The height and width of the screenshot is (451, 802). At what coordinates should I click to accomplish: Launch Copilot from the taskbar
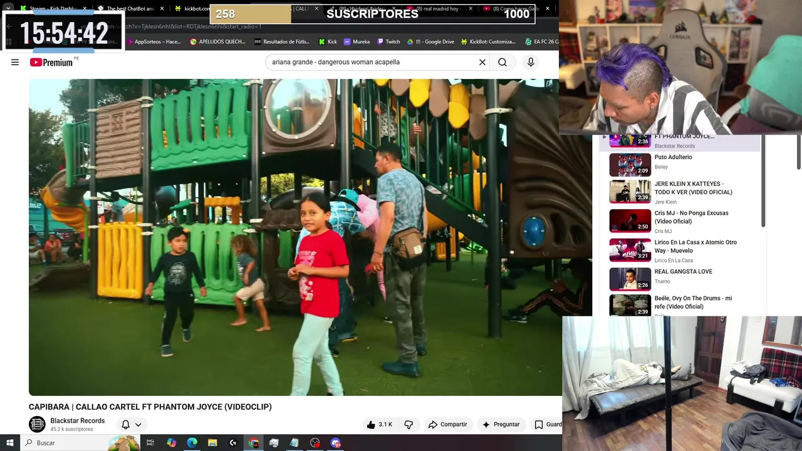click(x=171, y=443)
